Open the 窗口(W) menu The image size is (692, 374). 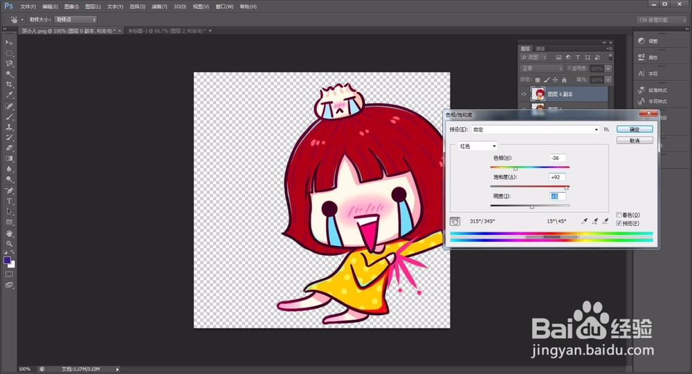pos(224,7)
